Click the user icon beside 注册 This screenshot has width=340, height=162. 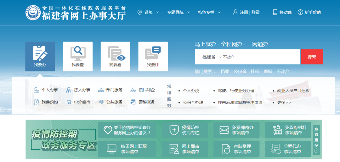coord(235,12)
